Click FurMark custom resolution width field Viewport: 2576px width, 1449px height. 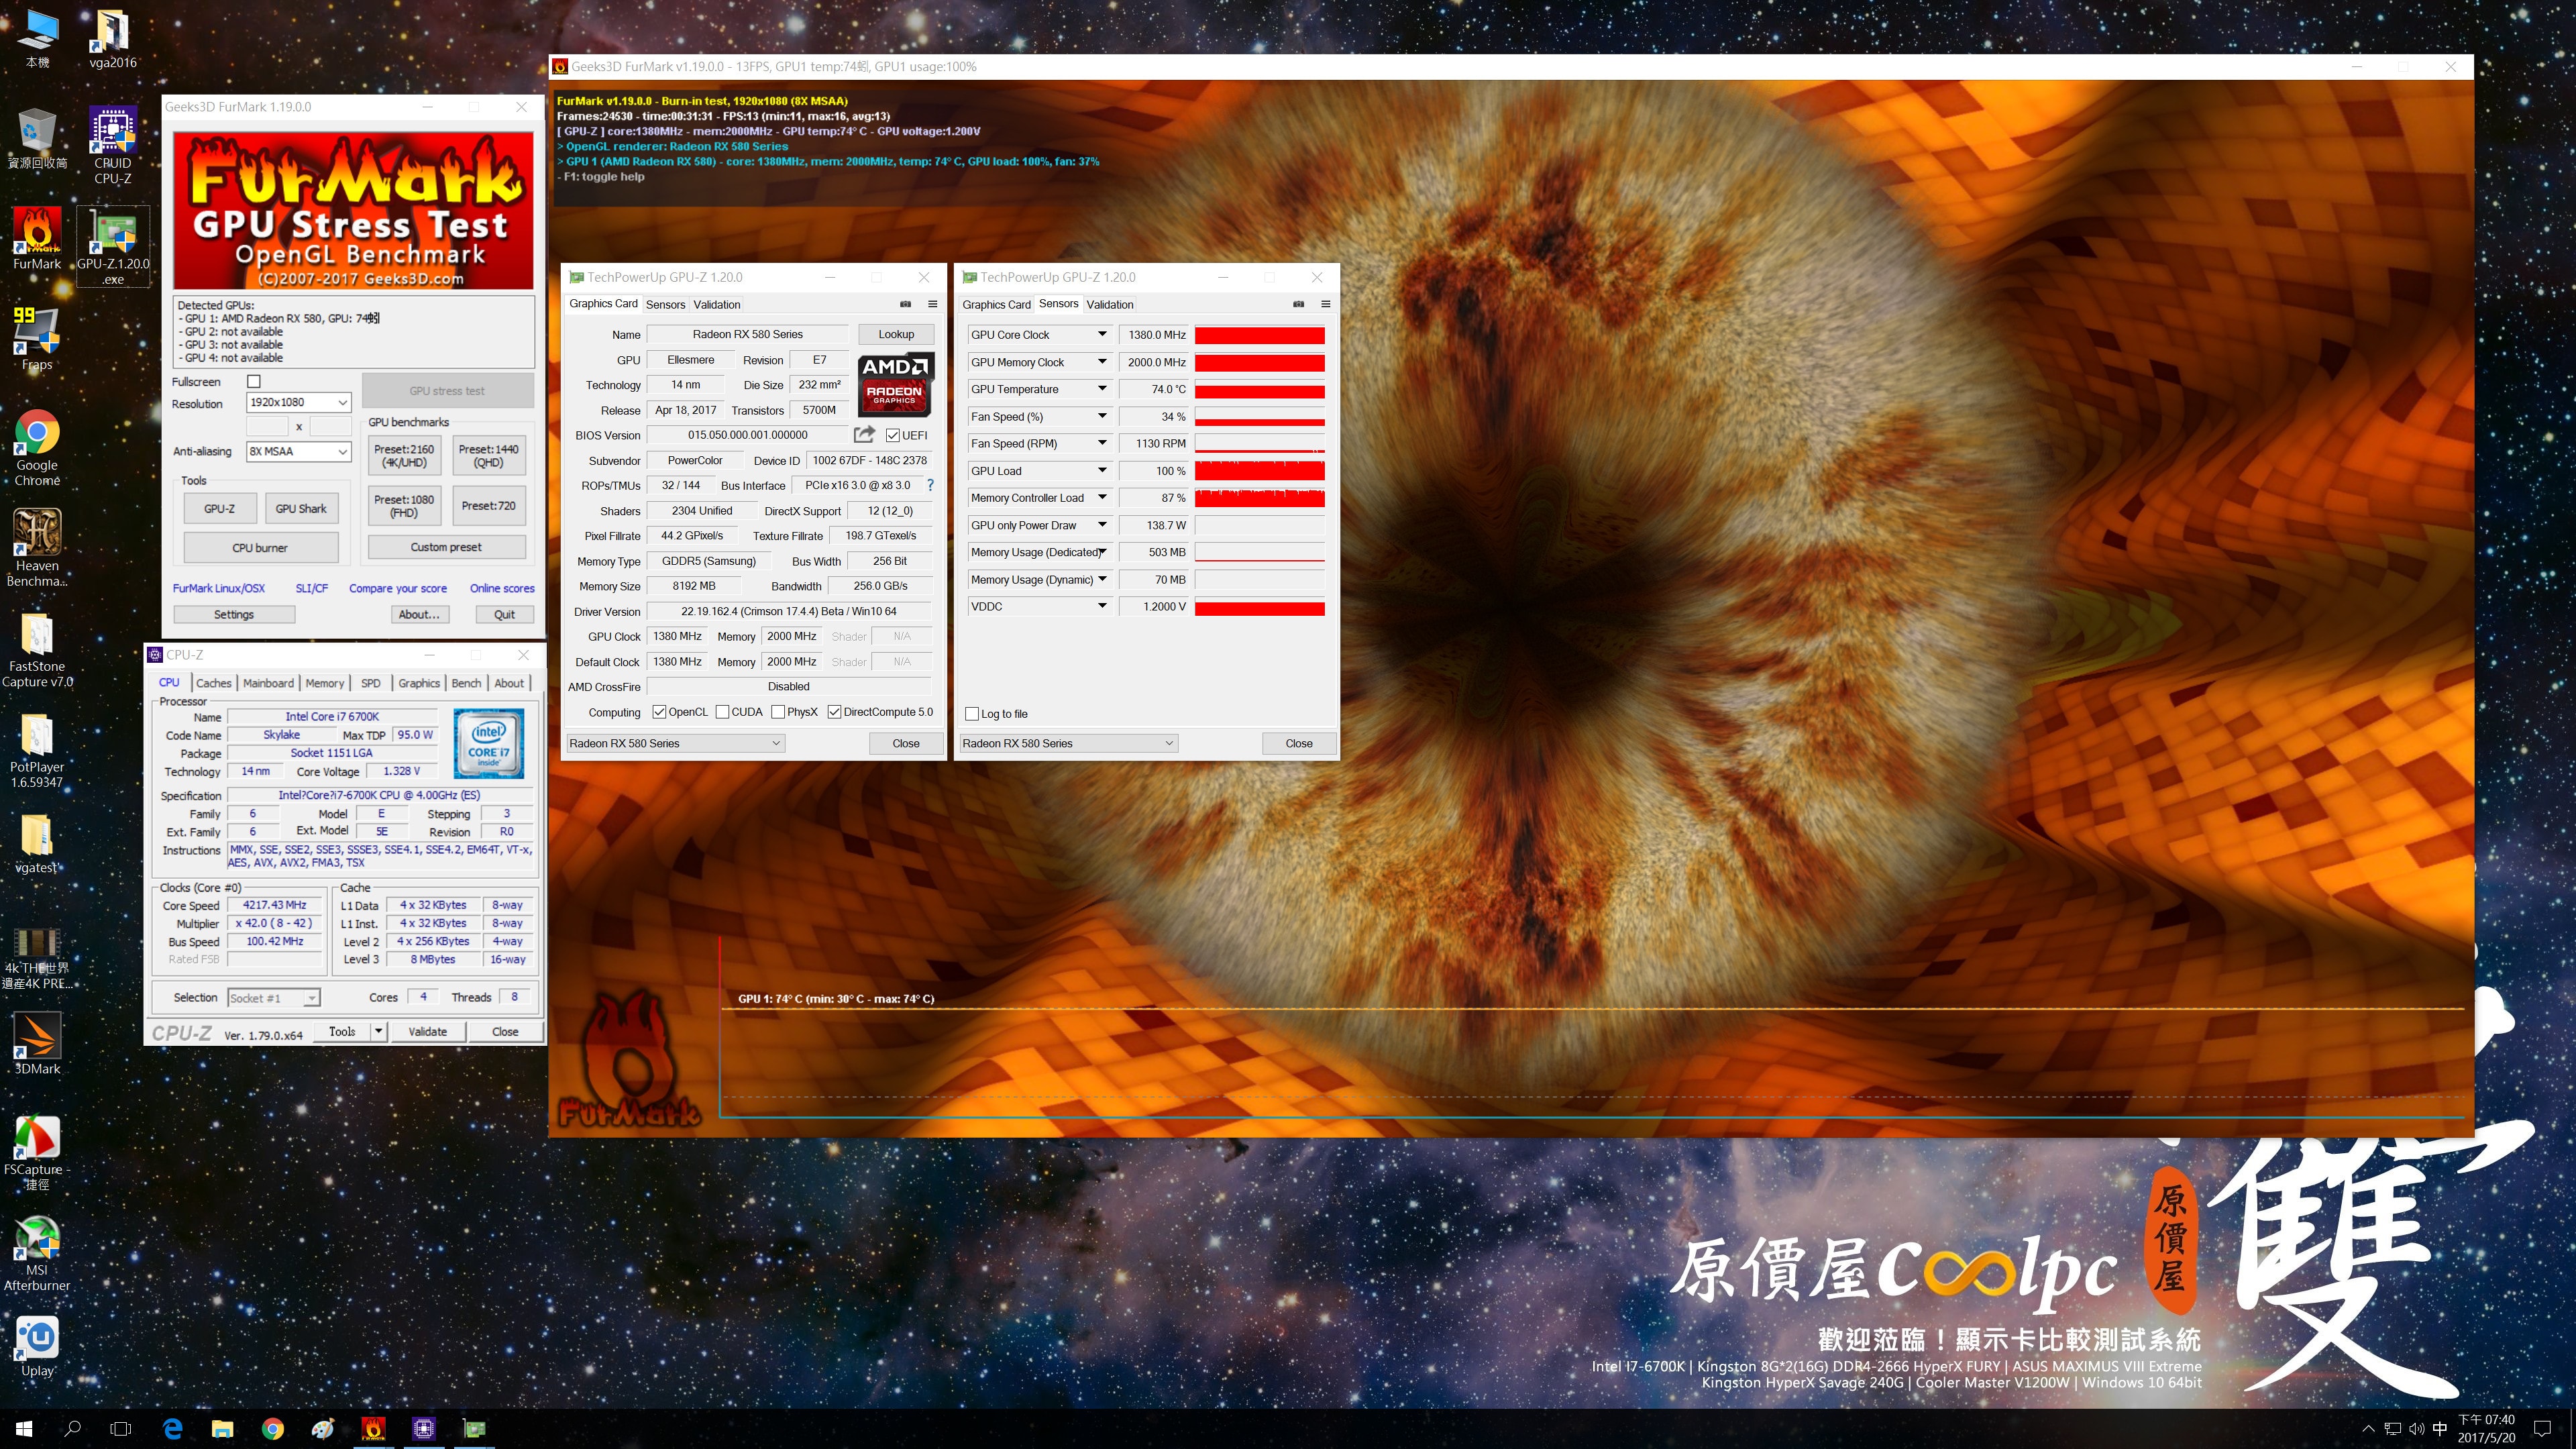(x=267, y=427)
